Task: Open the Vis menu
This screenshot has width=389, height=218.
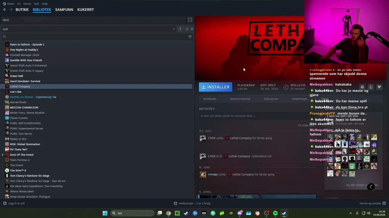Action: pyautogui.click(x=19, y=4)
